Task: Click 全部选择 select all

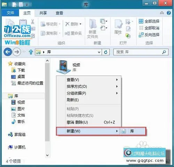Action: pos(149,21)
